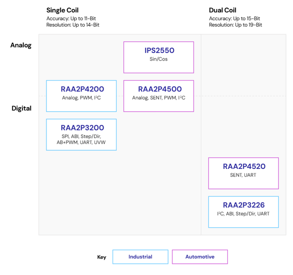Image resolution: width=293 pixels, height=275 pixels.
Task: Open the RAA2P3200 product link
Action: pyautogui.click(x=82, y=128)
